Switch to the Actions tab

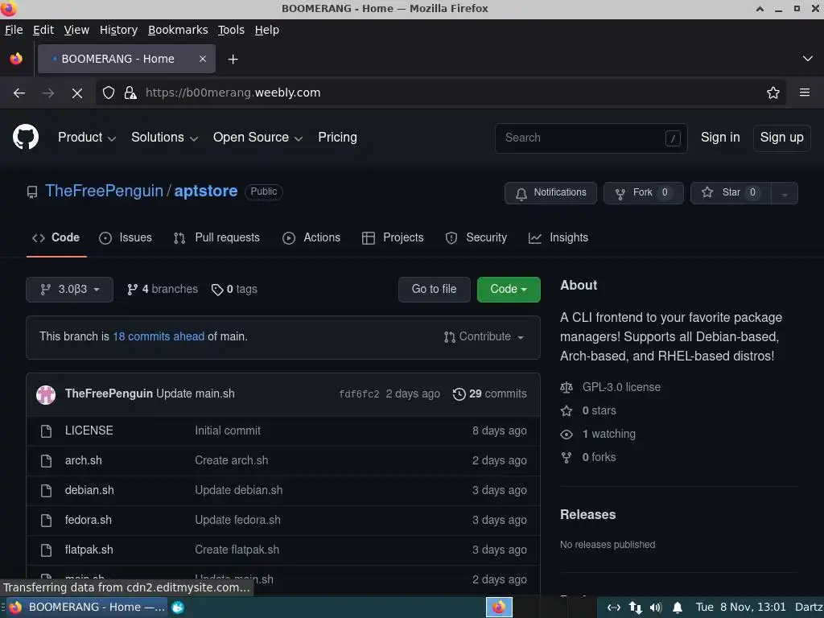tap(311, 237)
